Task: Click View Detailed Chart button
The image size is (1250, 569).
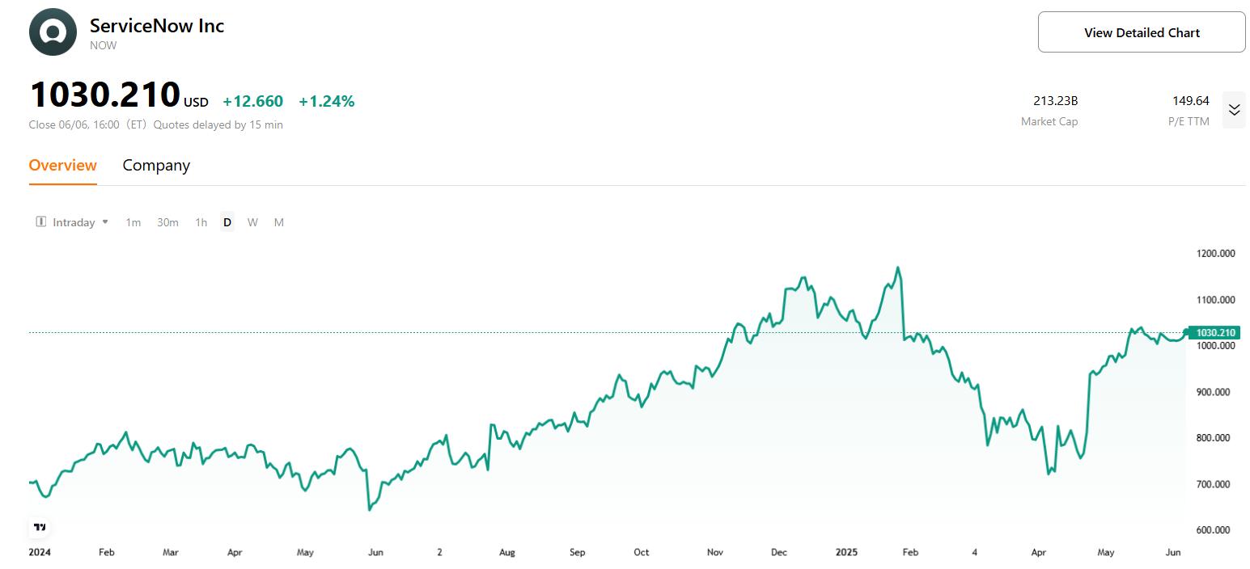Action: 1141,32
